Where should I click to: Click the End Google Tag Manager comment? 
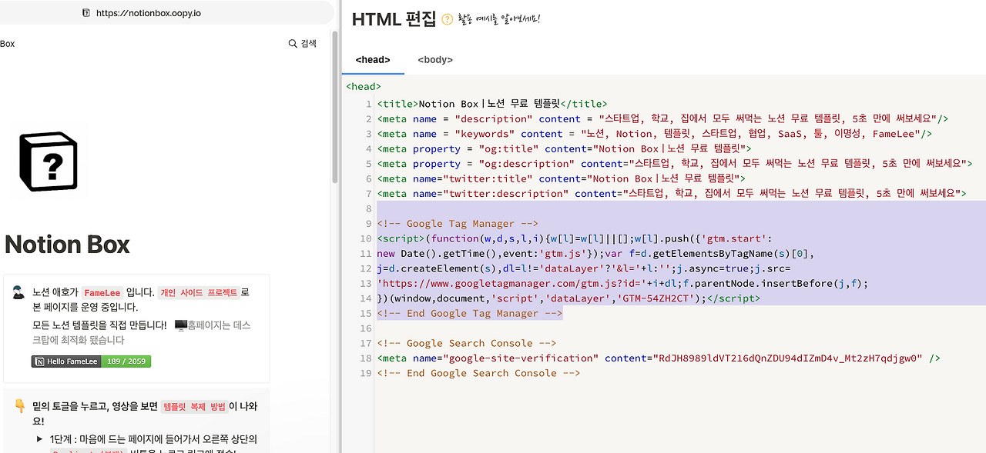[x=470, y=314]
